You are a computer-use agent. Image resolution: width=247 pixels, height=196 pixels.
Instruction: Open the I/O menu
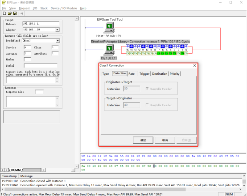tap(35, 8)
